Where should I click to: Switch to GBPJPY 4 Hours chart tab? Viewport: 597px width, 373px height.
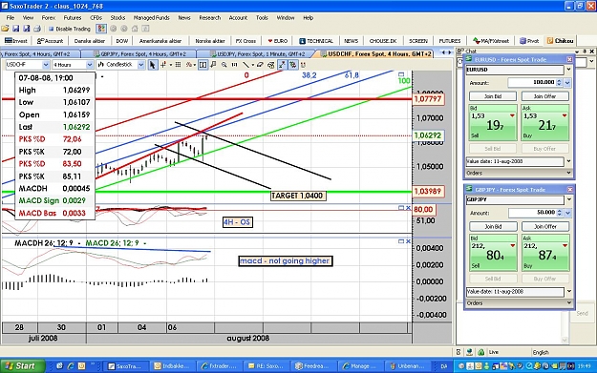click(x=139, y=54)
